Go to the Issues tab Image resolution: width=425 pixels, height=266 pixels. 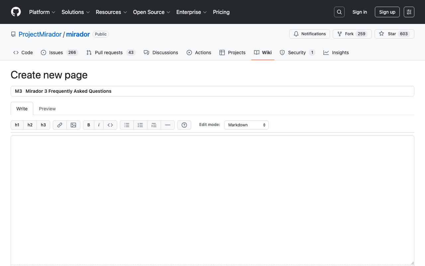click(55, 52)
